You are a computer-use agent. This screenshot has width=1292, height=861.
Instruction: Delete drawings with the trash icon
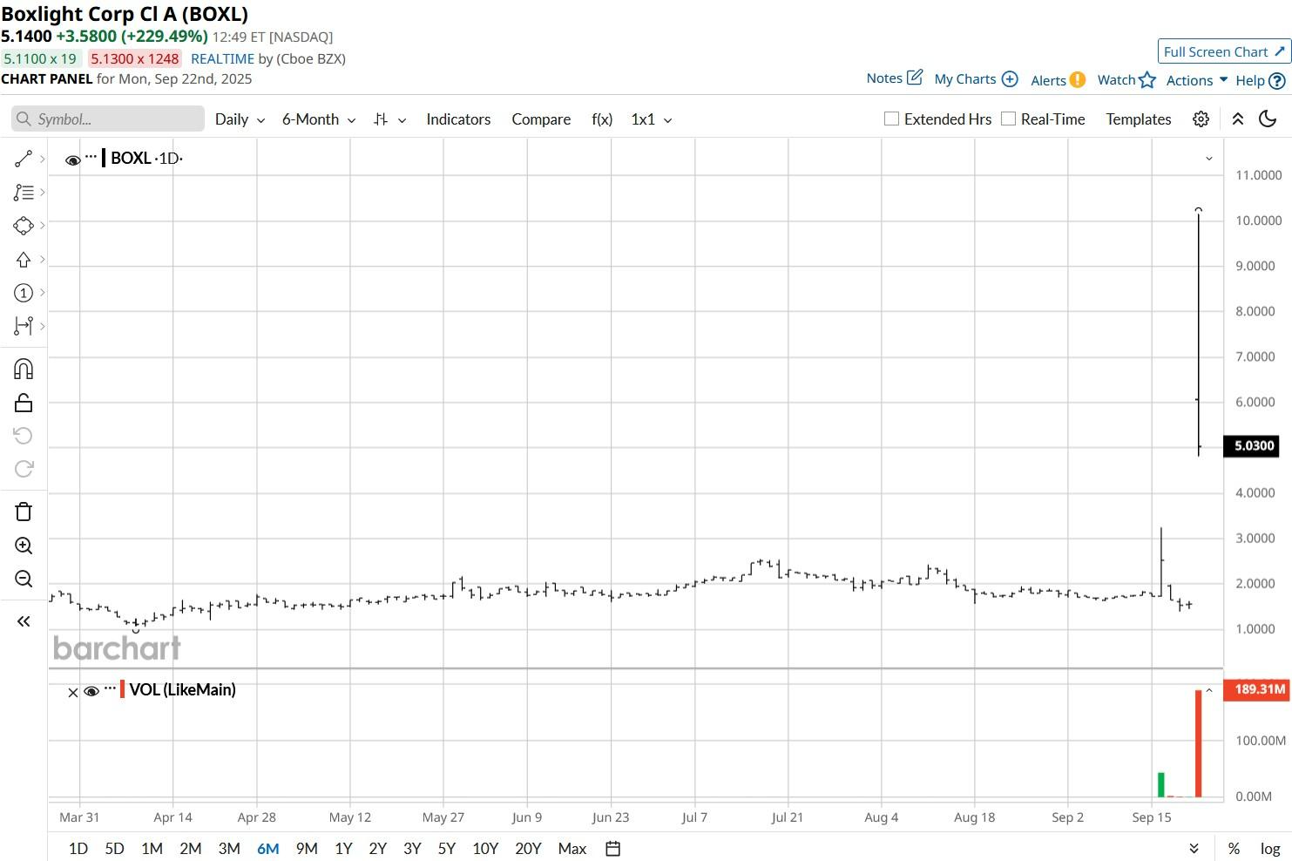point(24,512)
